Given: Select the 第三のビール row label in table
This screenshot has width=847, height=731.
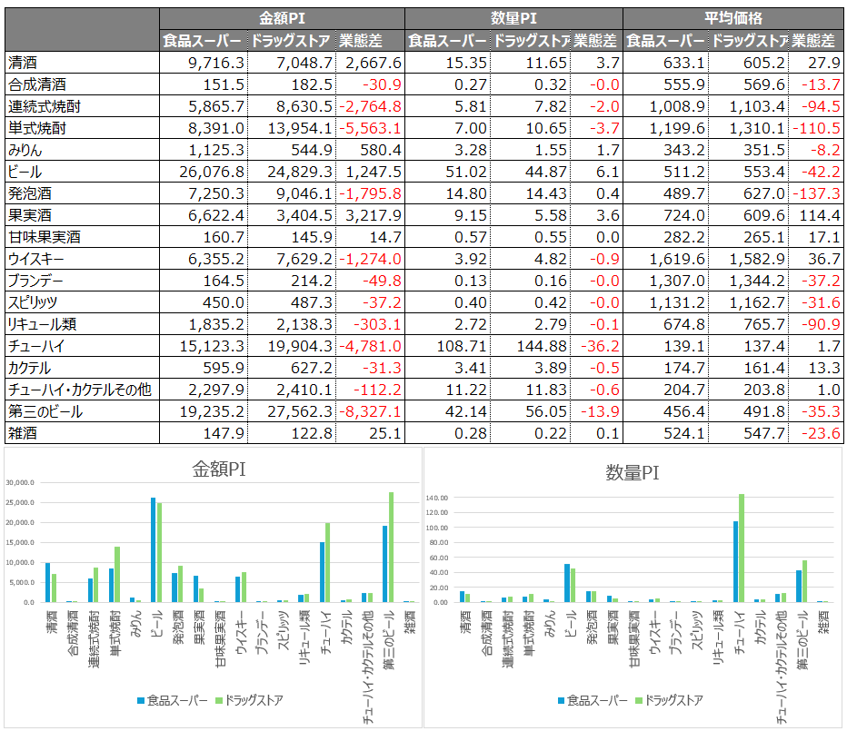Looking at the screenshot, I should point(82,411).
